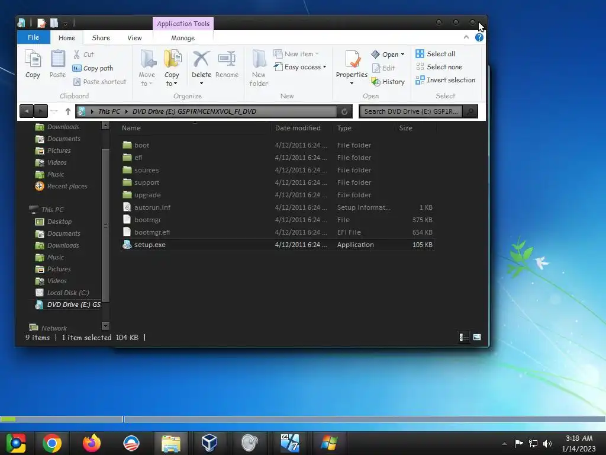The width and height of the screenshot is (606, 455).
Task: Switch to the Manage tab
Action: click(x=183, y=38)
